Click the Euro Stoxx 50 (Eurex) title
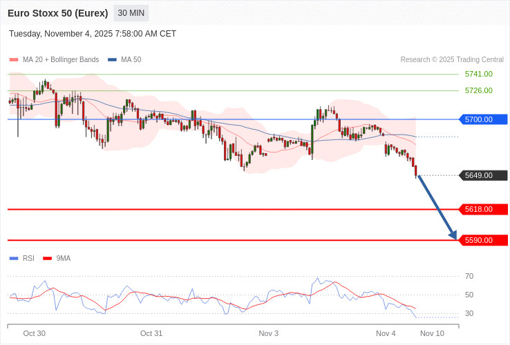Image resolution: width=510 pixels, height=345 pixels. click(x=57, y=13)
